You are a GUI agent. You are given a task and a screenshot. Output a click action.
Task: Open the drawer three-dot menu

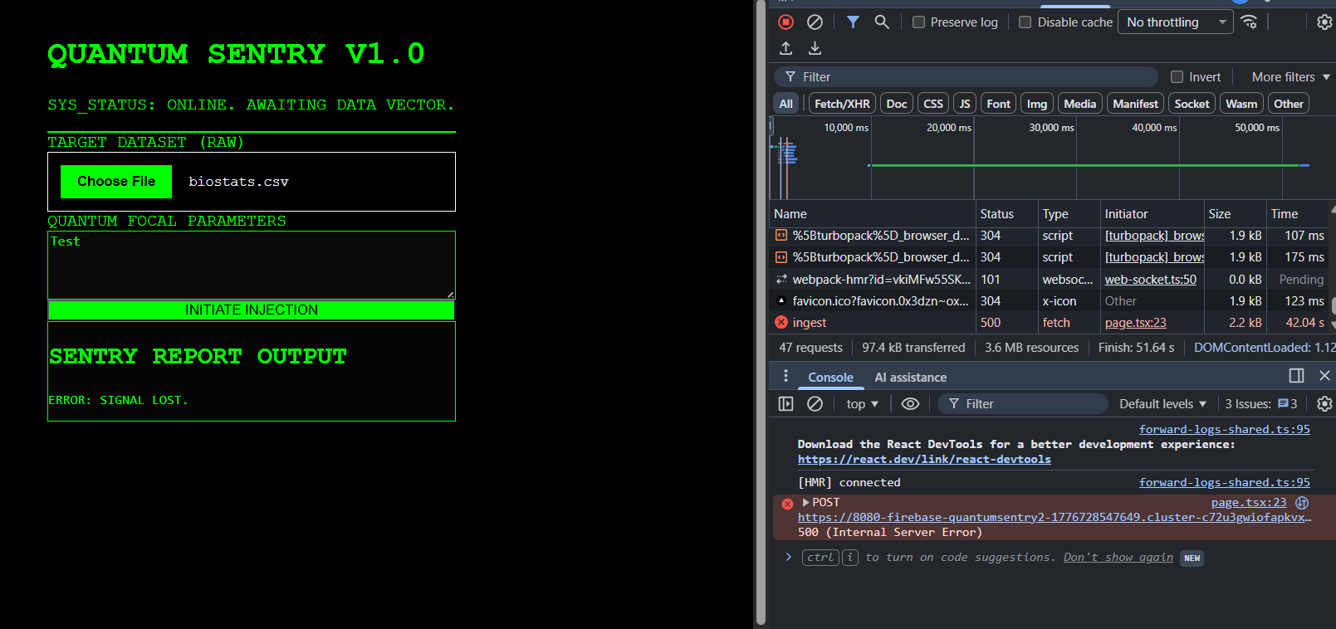(x=785, y=376)
